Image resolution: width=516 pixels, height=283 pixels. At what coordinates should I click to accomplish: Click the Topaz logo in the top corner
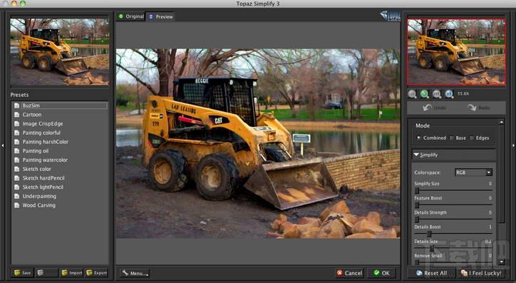pyautogui.click(x=391, y=16)
